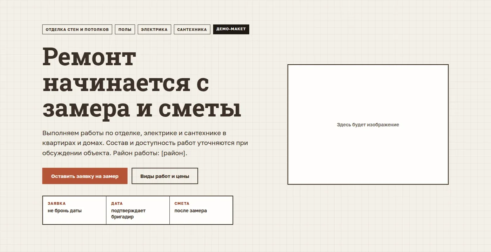Click the text «после замера»

click(x=190, y=211)
